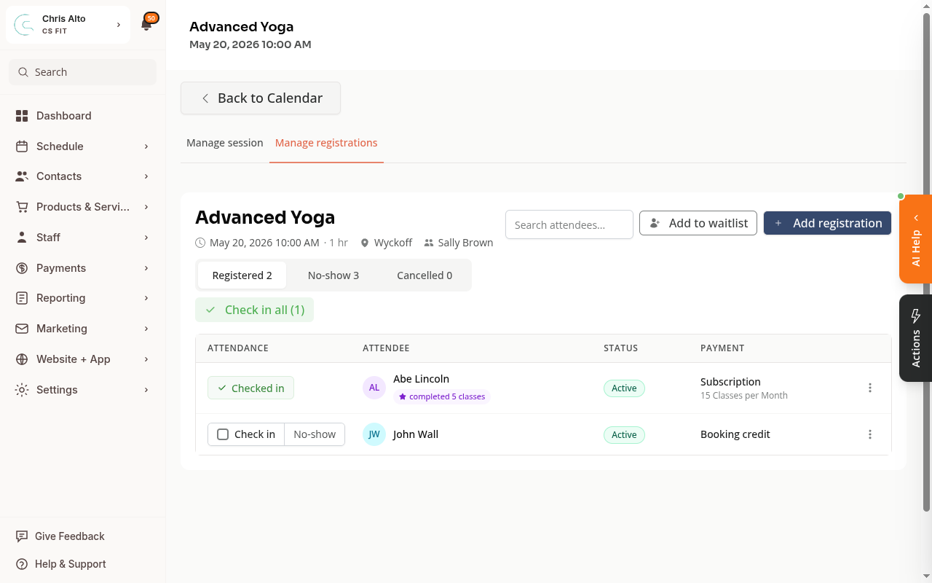Click the Booking credit payment text

735,434
